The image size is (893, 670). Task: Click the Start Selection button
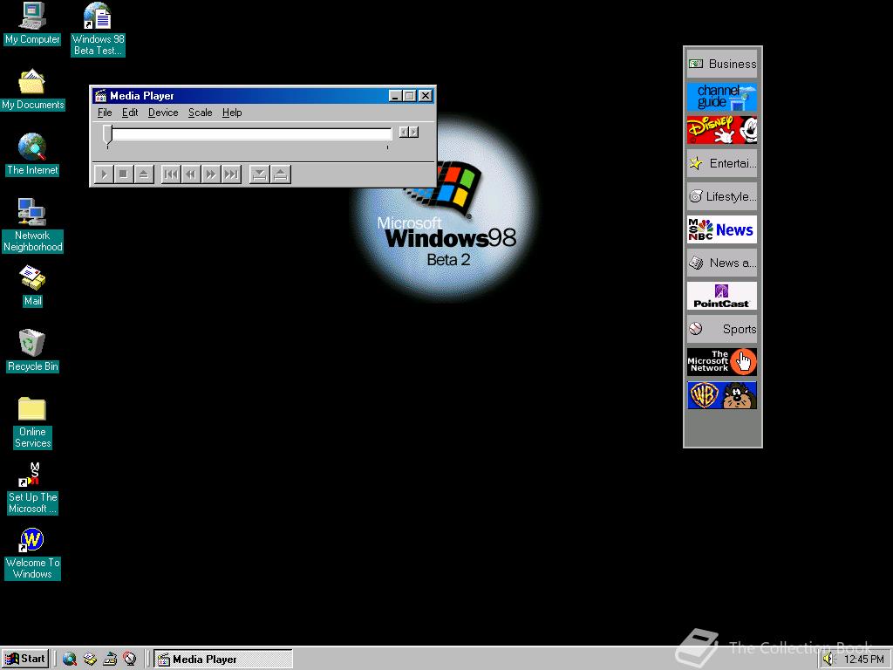point(259,174)
